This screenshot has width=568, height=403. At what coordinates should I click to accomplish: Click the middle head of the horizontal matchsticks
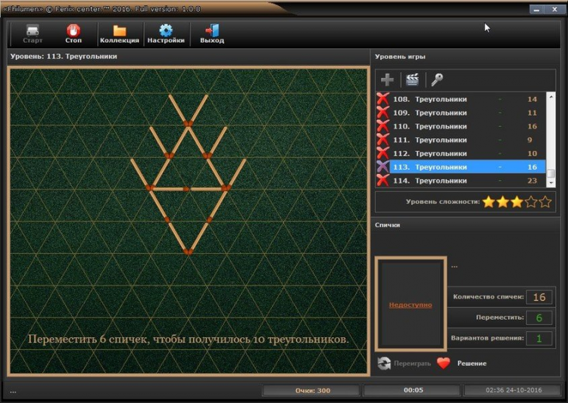click(x=186, y=189)
